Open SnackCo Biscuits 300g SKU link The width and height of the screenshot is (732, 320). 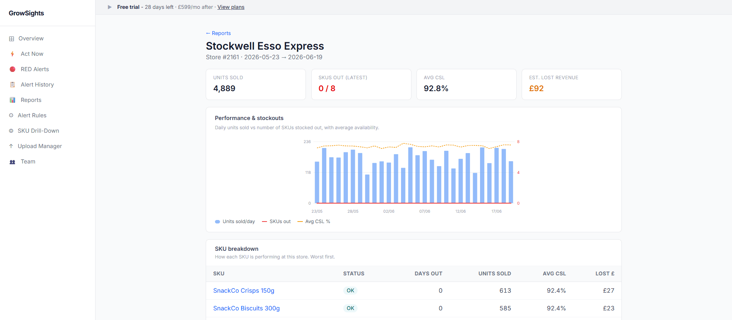click(247, 308)
